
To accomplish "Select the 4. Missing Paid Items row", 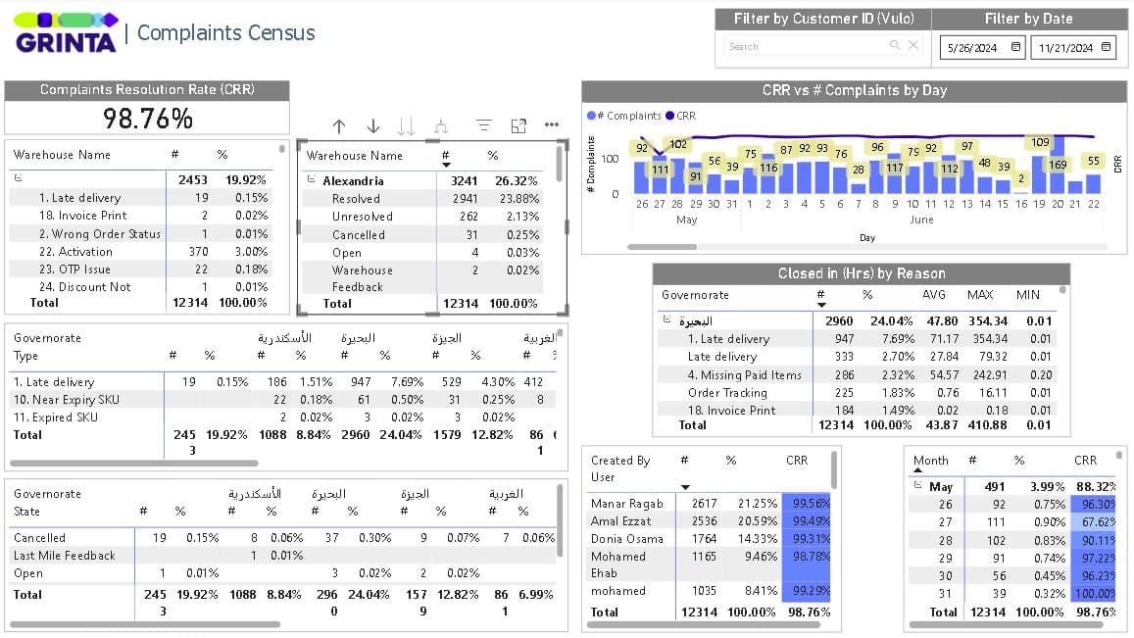I will (858, 374).
